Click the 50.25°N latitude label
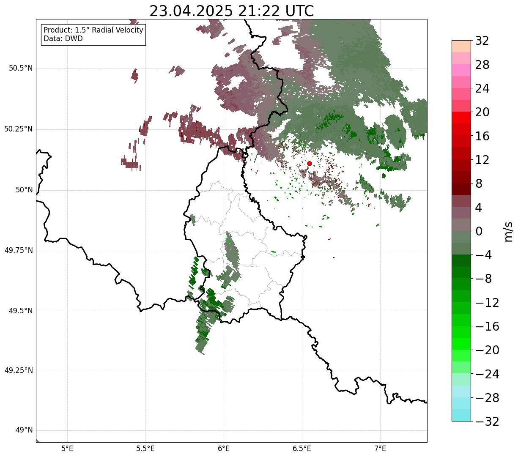 [x=19, y=129]
